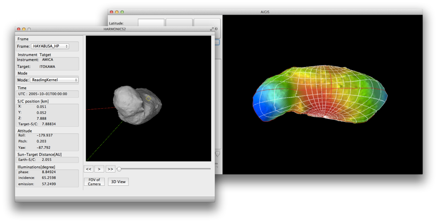This screenshot has height=223, width=438.
Task: Click the color-mapped asteroid in AiGIS viewer
Action: click(x=319, y=95)
